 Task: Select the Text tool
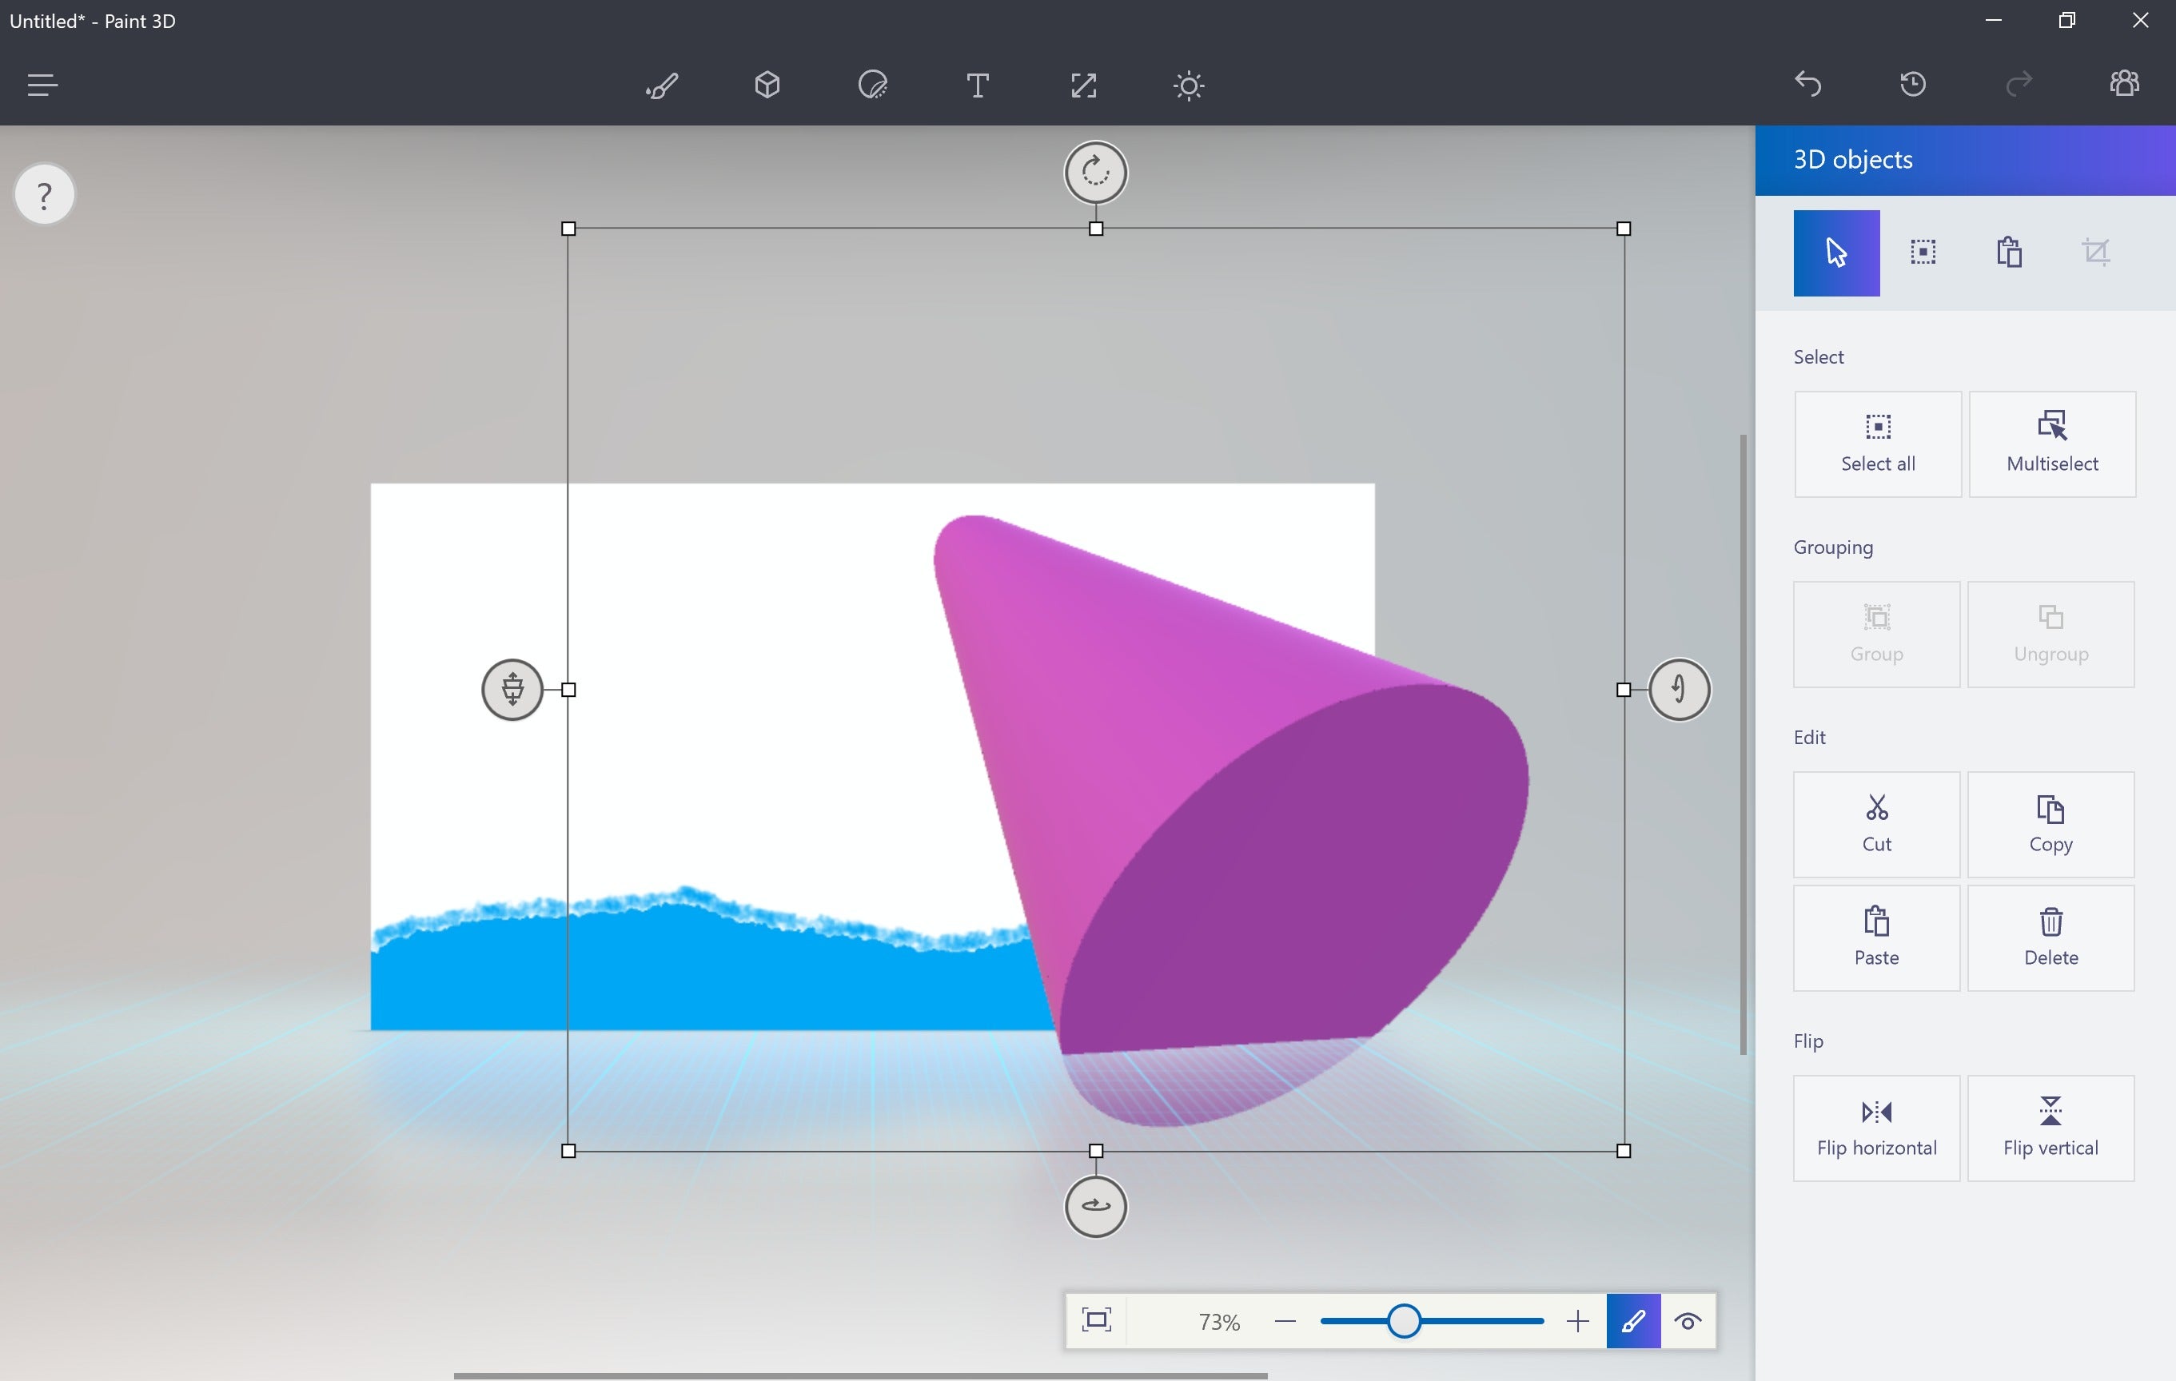point(978,86)
